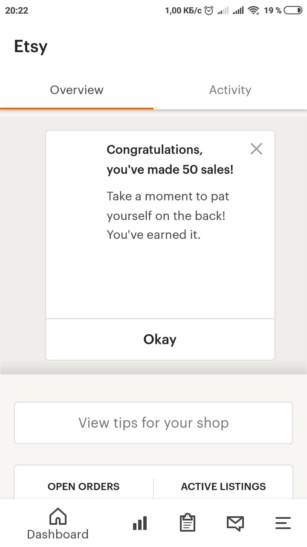The width and height of the screenshot is (307, 547).
Task: Tap the Okay button
Action: (160, 339)
